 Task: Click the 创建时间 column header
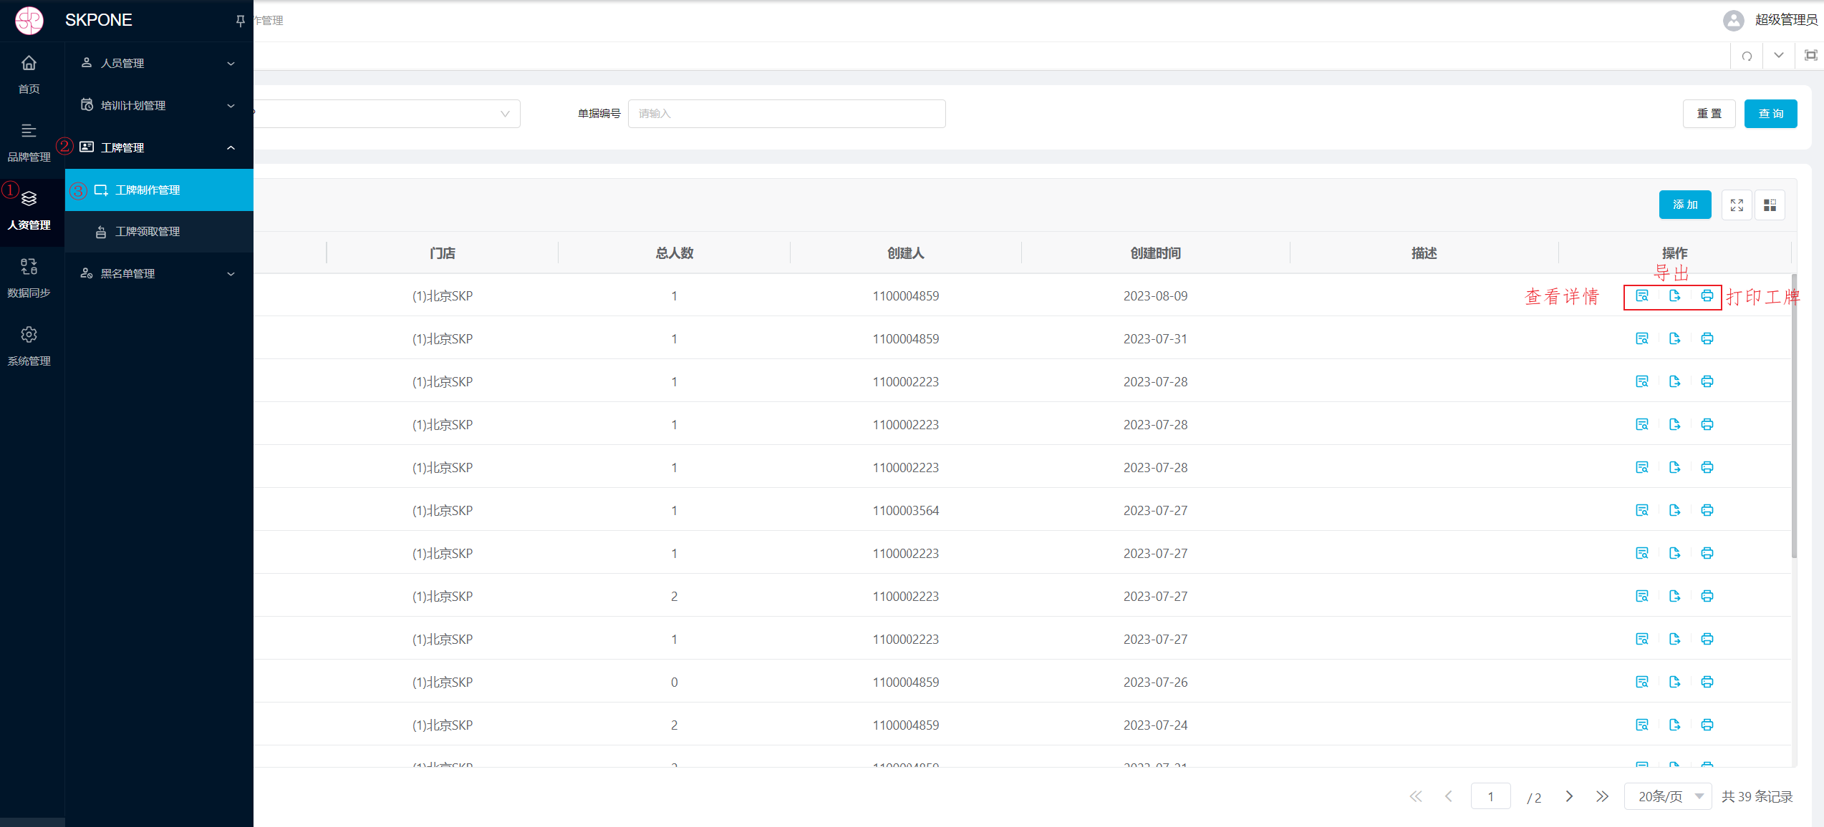pos(1155,253)
